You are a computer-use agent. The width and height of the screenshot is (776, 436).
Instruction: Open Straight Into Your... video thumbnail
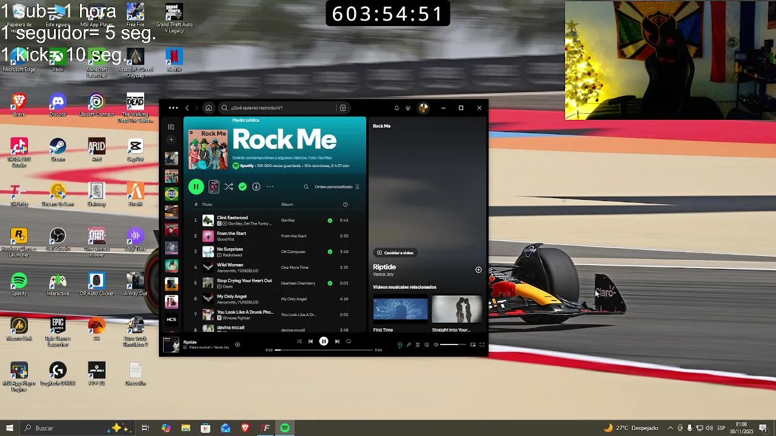(x=457, y=309)
